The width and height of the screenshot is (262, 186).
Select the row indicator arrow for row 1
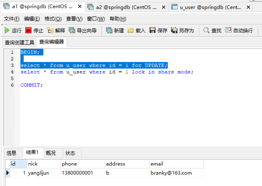[8, 173]
